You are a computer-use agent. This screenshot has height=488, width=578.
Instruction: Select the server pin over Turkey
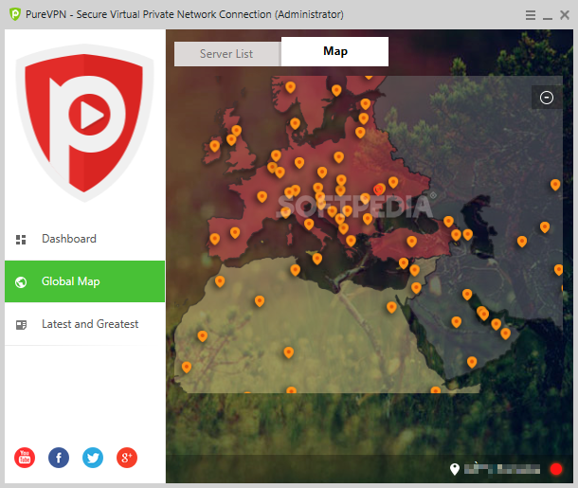(411, 242)
